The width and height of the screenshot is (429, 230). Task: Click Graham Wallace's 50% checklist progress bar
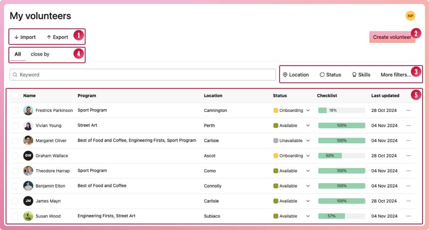[341, 156]
